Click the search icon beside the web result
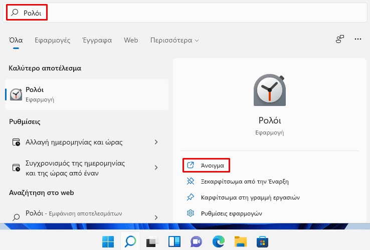 [16, 217]
